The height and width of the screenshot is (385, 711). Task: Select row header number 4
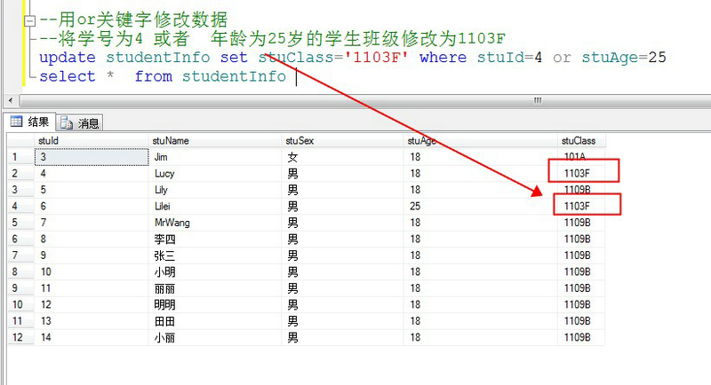pos(20,207)
